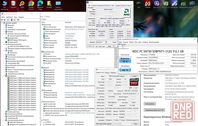Launch the AIMP desktop shortcut

[x=22, y=4]
